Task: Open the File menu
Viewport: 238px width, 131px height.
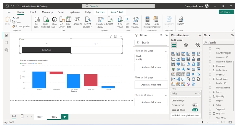Action: [9, 12]
